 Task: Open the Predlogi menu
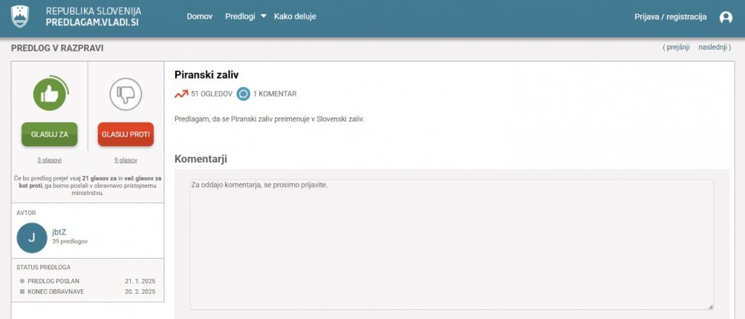[241, 16]
